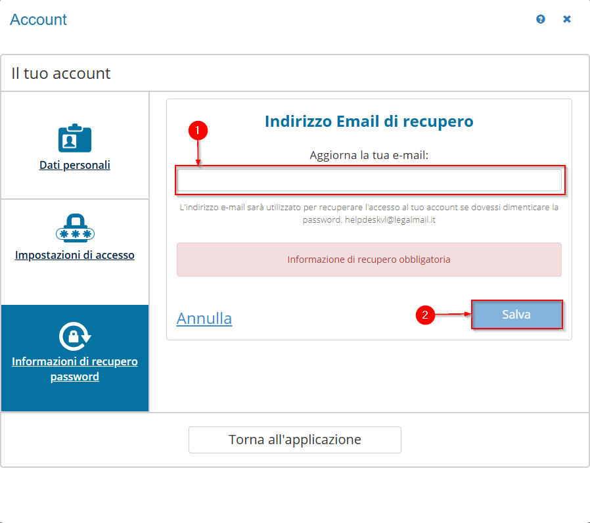This screenshot has width=590, height=523.
Task: Click the Annulla link
Action: pyautogui.click(x=204, y=319)
